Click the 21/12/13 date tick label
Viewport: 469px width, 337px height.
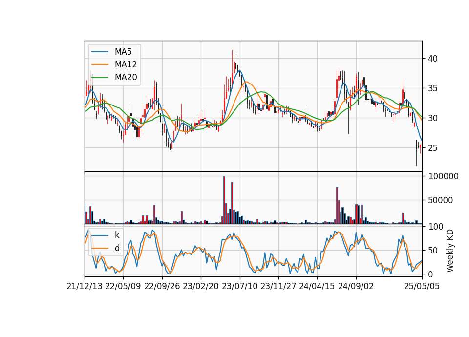point(85,286)
